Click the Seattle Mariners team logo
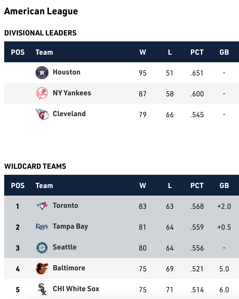 coord(42,248)
